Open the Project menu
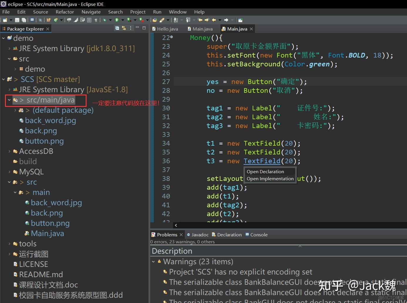Image resolution: width=407 pixels, height=303 pixels. pos(138,12)
